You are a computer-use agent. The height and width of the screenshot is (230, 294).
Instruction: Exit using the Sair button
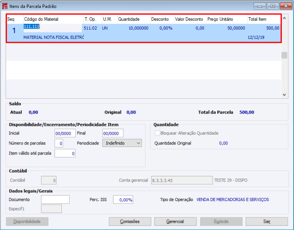click(x=266, y=221)
